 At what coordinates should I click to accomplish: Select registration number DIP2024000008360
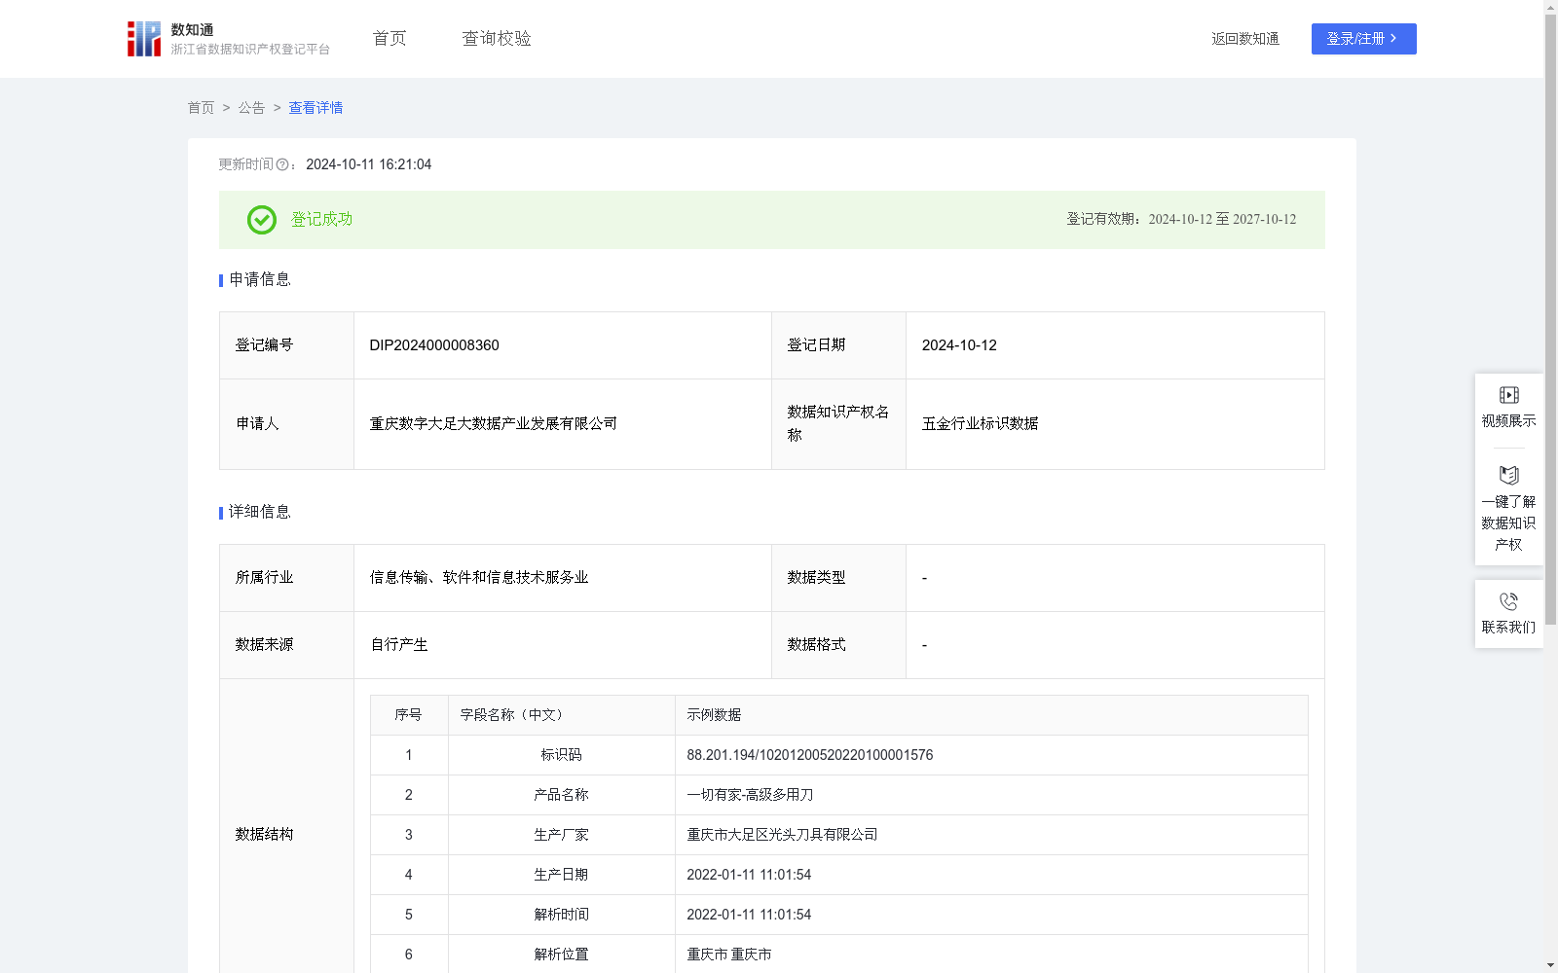(434, 345)
